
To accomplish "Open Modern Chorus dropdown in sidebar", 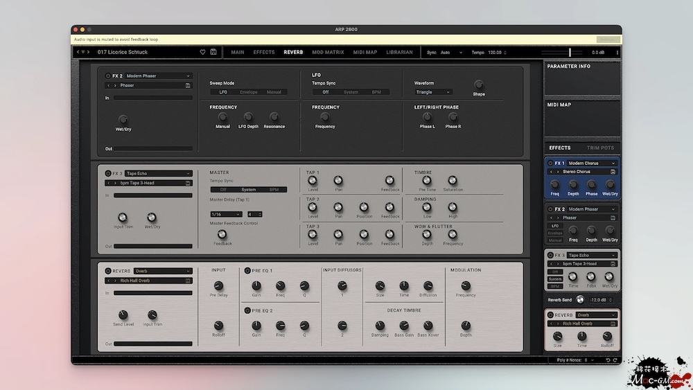I will [591, 163].
